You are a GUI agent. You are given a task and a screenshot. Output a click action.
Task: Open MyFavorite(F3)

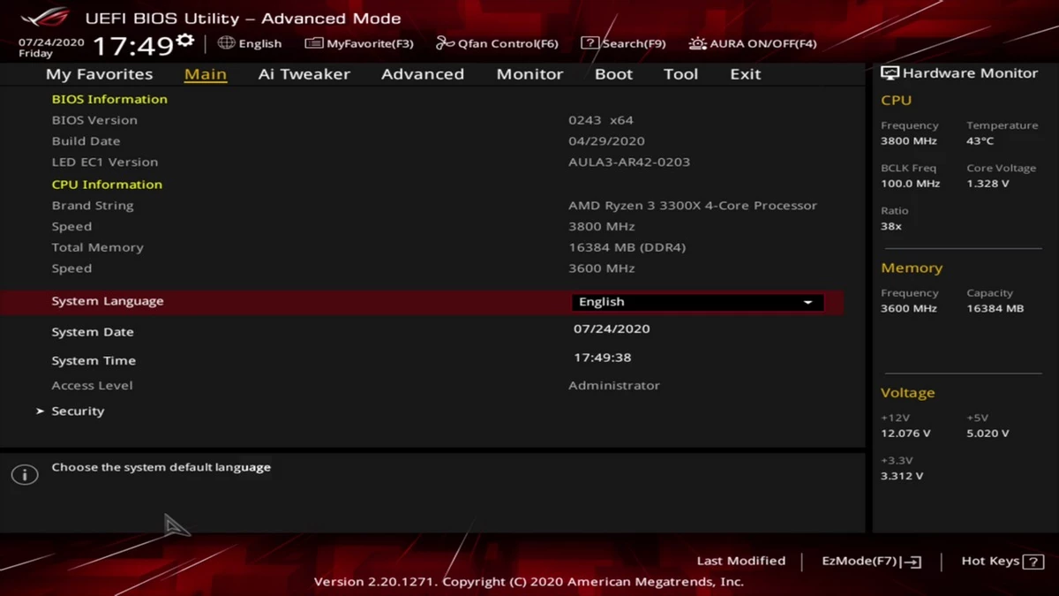(370, 43)
